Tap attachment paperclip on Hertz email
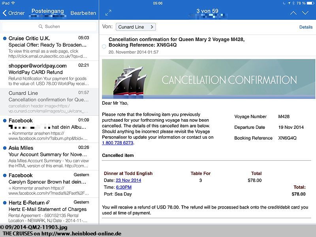 [48, 202]
